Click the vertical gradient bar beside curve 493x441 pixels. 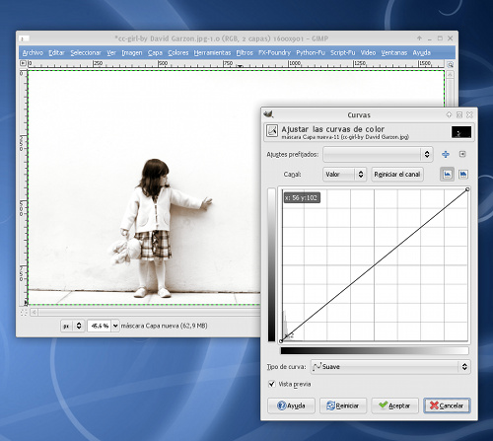(x=271, y=264)
